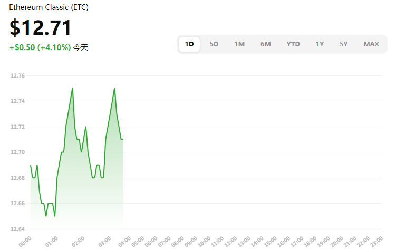
Task: Click the 12.66 y-axis label
Action: click(x=18, y=203)
